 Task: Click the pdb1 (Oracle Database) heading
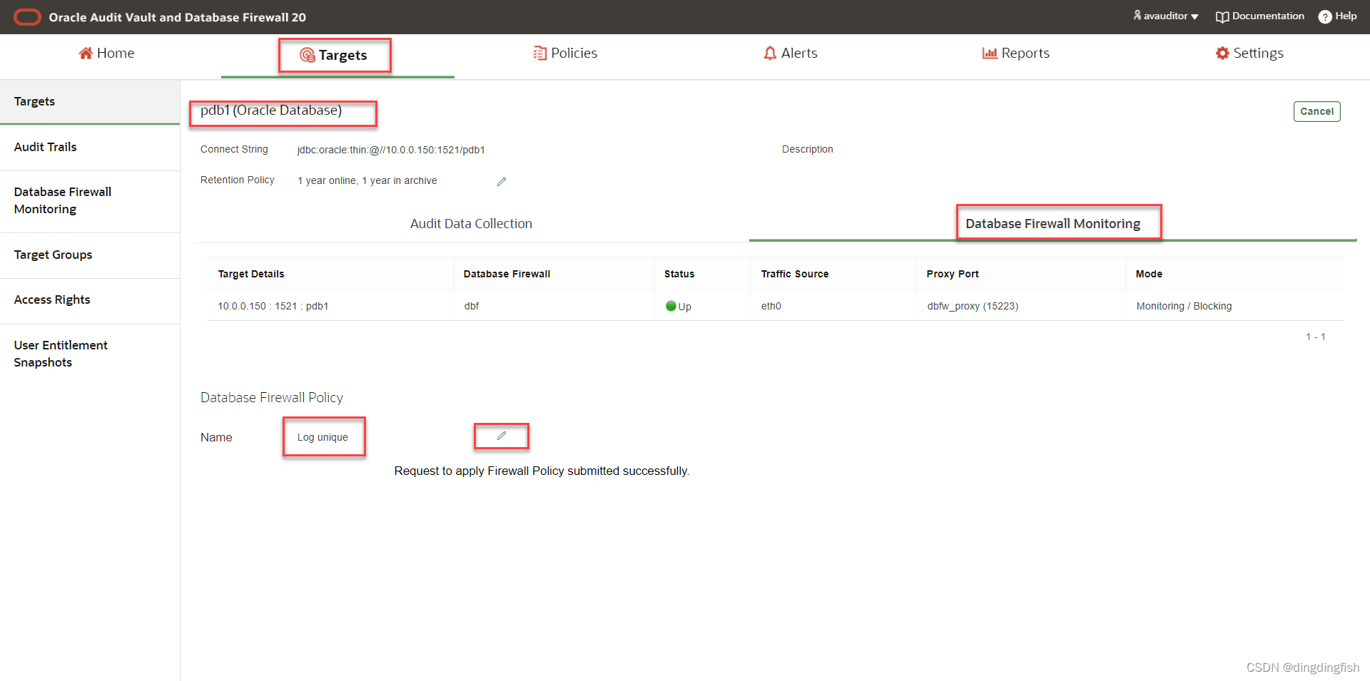[x=271, y=111]
